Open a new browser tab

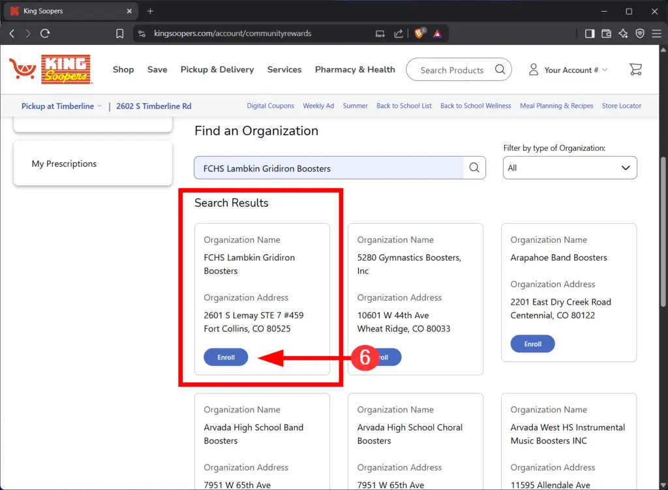click(x=150, y=11)
